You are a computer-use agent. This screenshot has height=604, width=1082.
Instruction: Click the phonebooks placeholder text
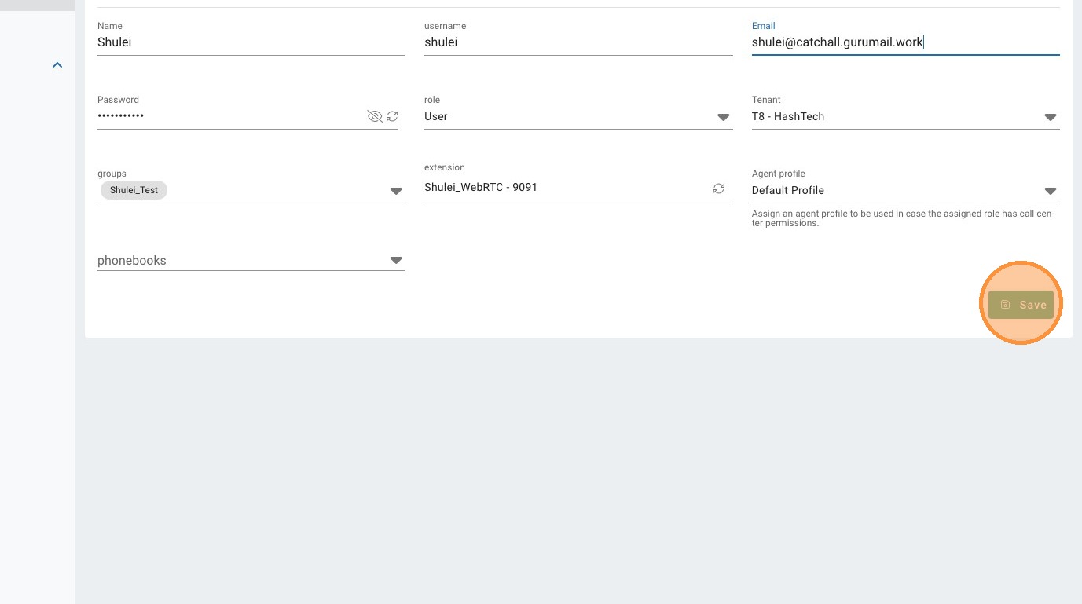[132, 260]
